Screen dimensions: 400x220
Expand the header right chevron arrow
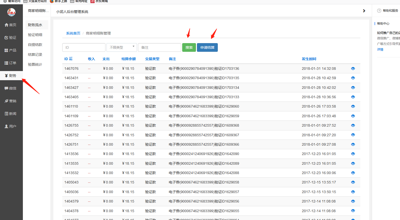[364, 11]
